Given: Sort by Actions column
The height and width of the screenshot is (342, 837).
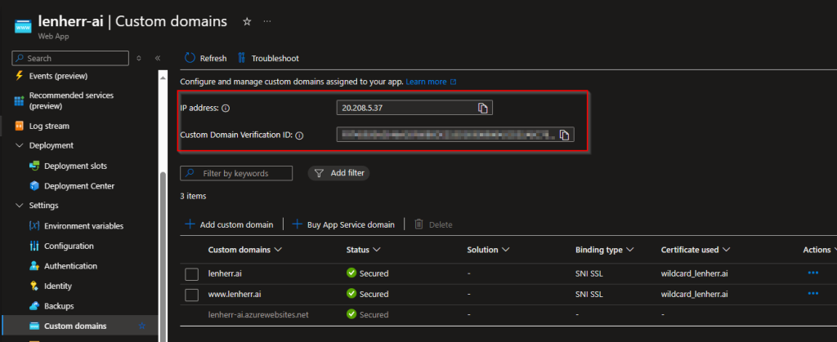Looking at the screenshot, I should pyautogui.click(x=819, y=250).
